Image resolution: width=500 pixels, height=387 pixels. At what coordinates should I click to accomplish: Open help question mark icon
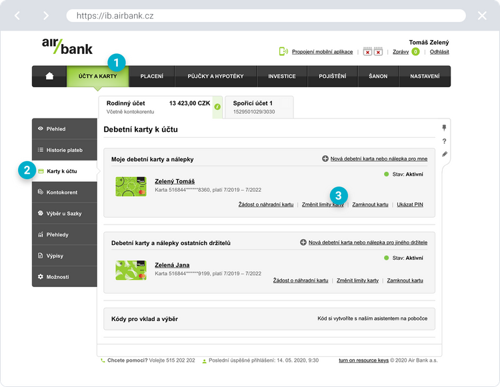click(445, 141)
